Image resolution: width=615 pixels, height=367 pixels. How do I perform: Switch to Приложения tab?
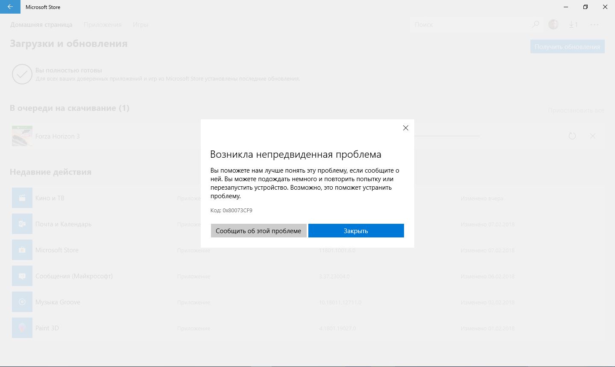(102, 25)
